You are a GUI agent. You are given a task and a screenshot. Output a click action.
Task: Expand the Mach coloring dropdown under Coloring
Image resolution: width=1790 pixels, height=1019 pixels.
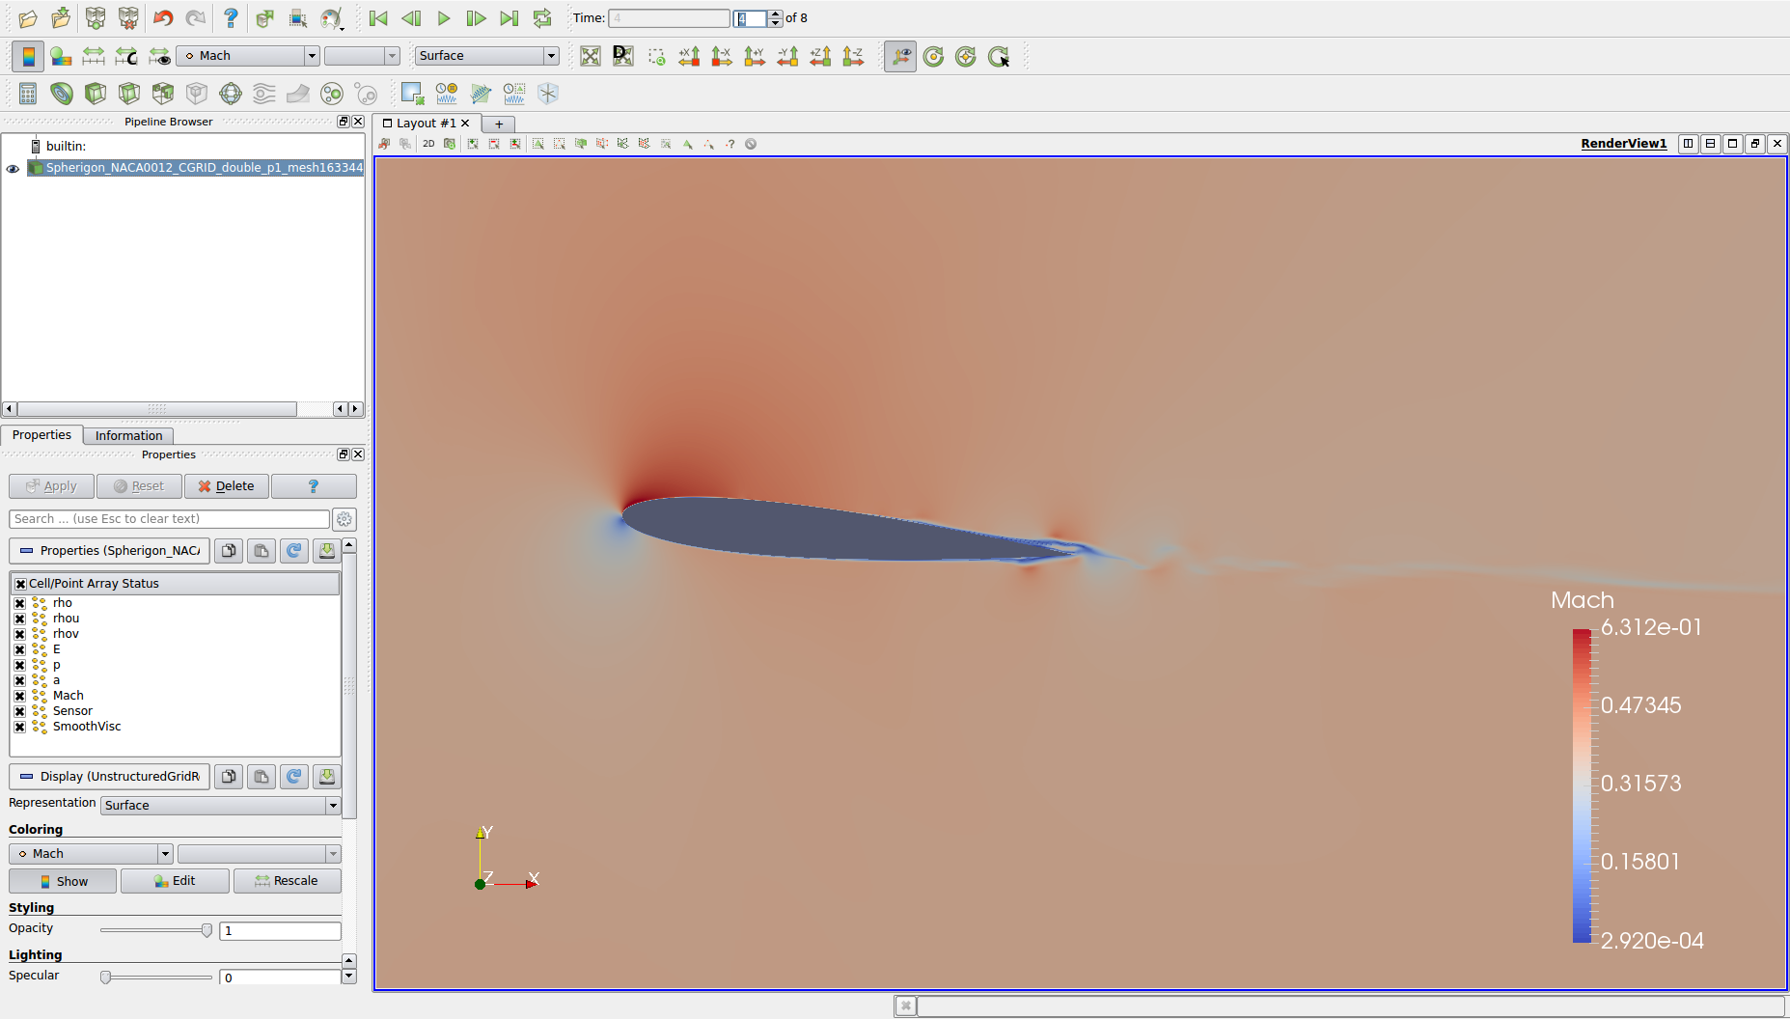tap(92, 854)
